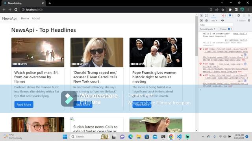Viewport: 252px width, 141px height.
Task: Click NewsApi navbar brand
Action: point(9,18)
